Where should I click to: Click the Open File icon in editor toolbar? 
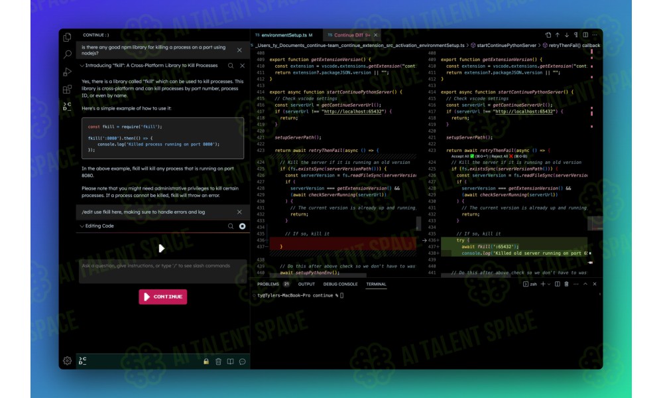pos(548,35)
